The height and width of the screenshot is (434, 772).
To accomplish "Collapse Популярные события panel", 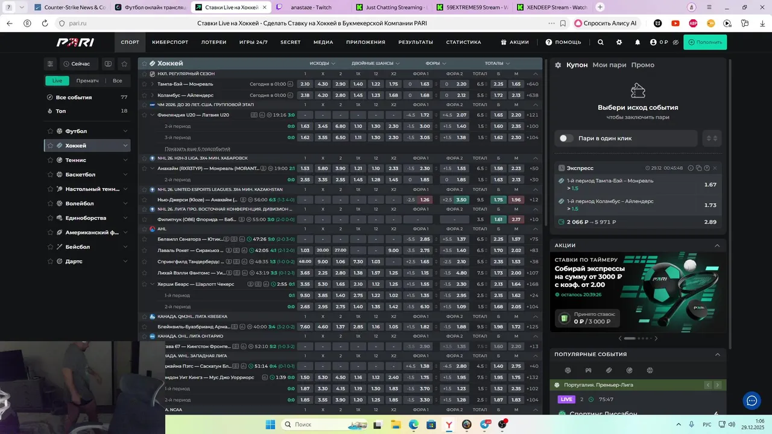I will 717,354.
